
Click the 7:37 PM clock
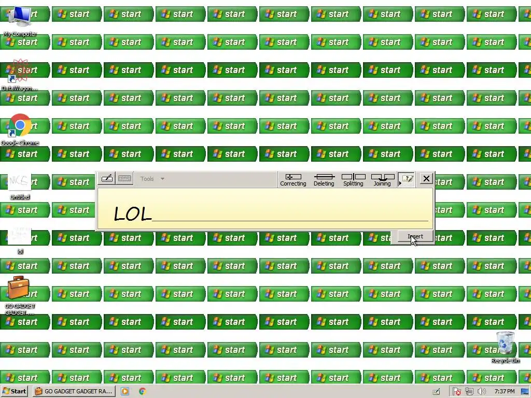pos(504,392)
